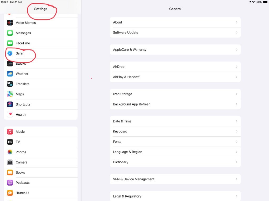
Task: Open Background App Refresh
Action: [x=175, y=104]
